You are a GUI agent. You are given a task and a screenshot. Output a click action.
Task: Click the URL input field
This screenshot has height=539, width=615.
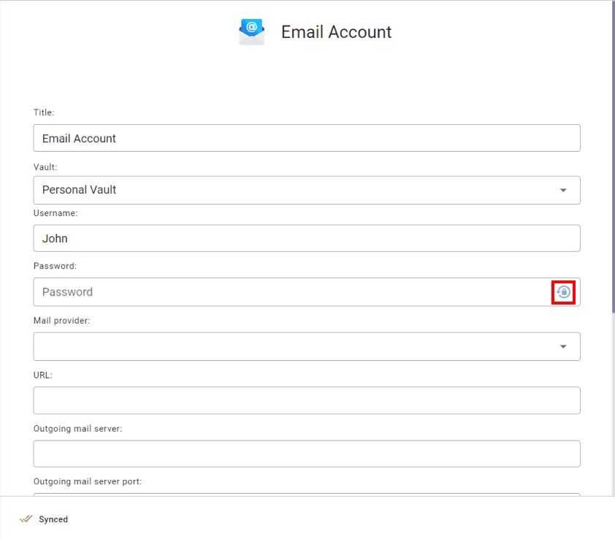tap(307, 400)
